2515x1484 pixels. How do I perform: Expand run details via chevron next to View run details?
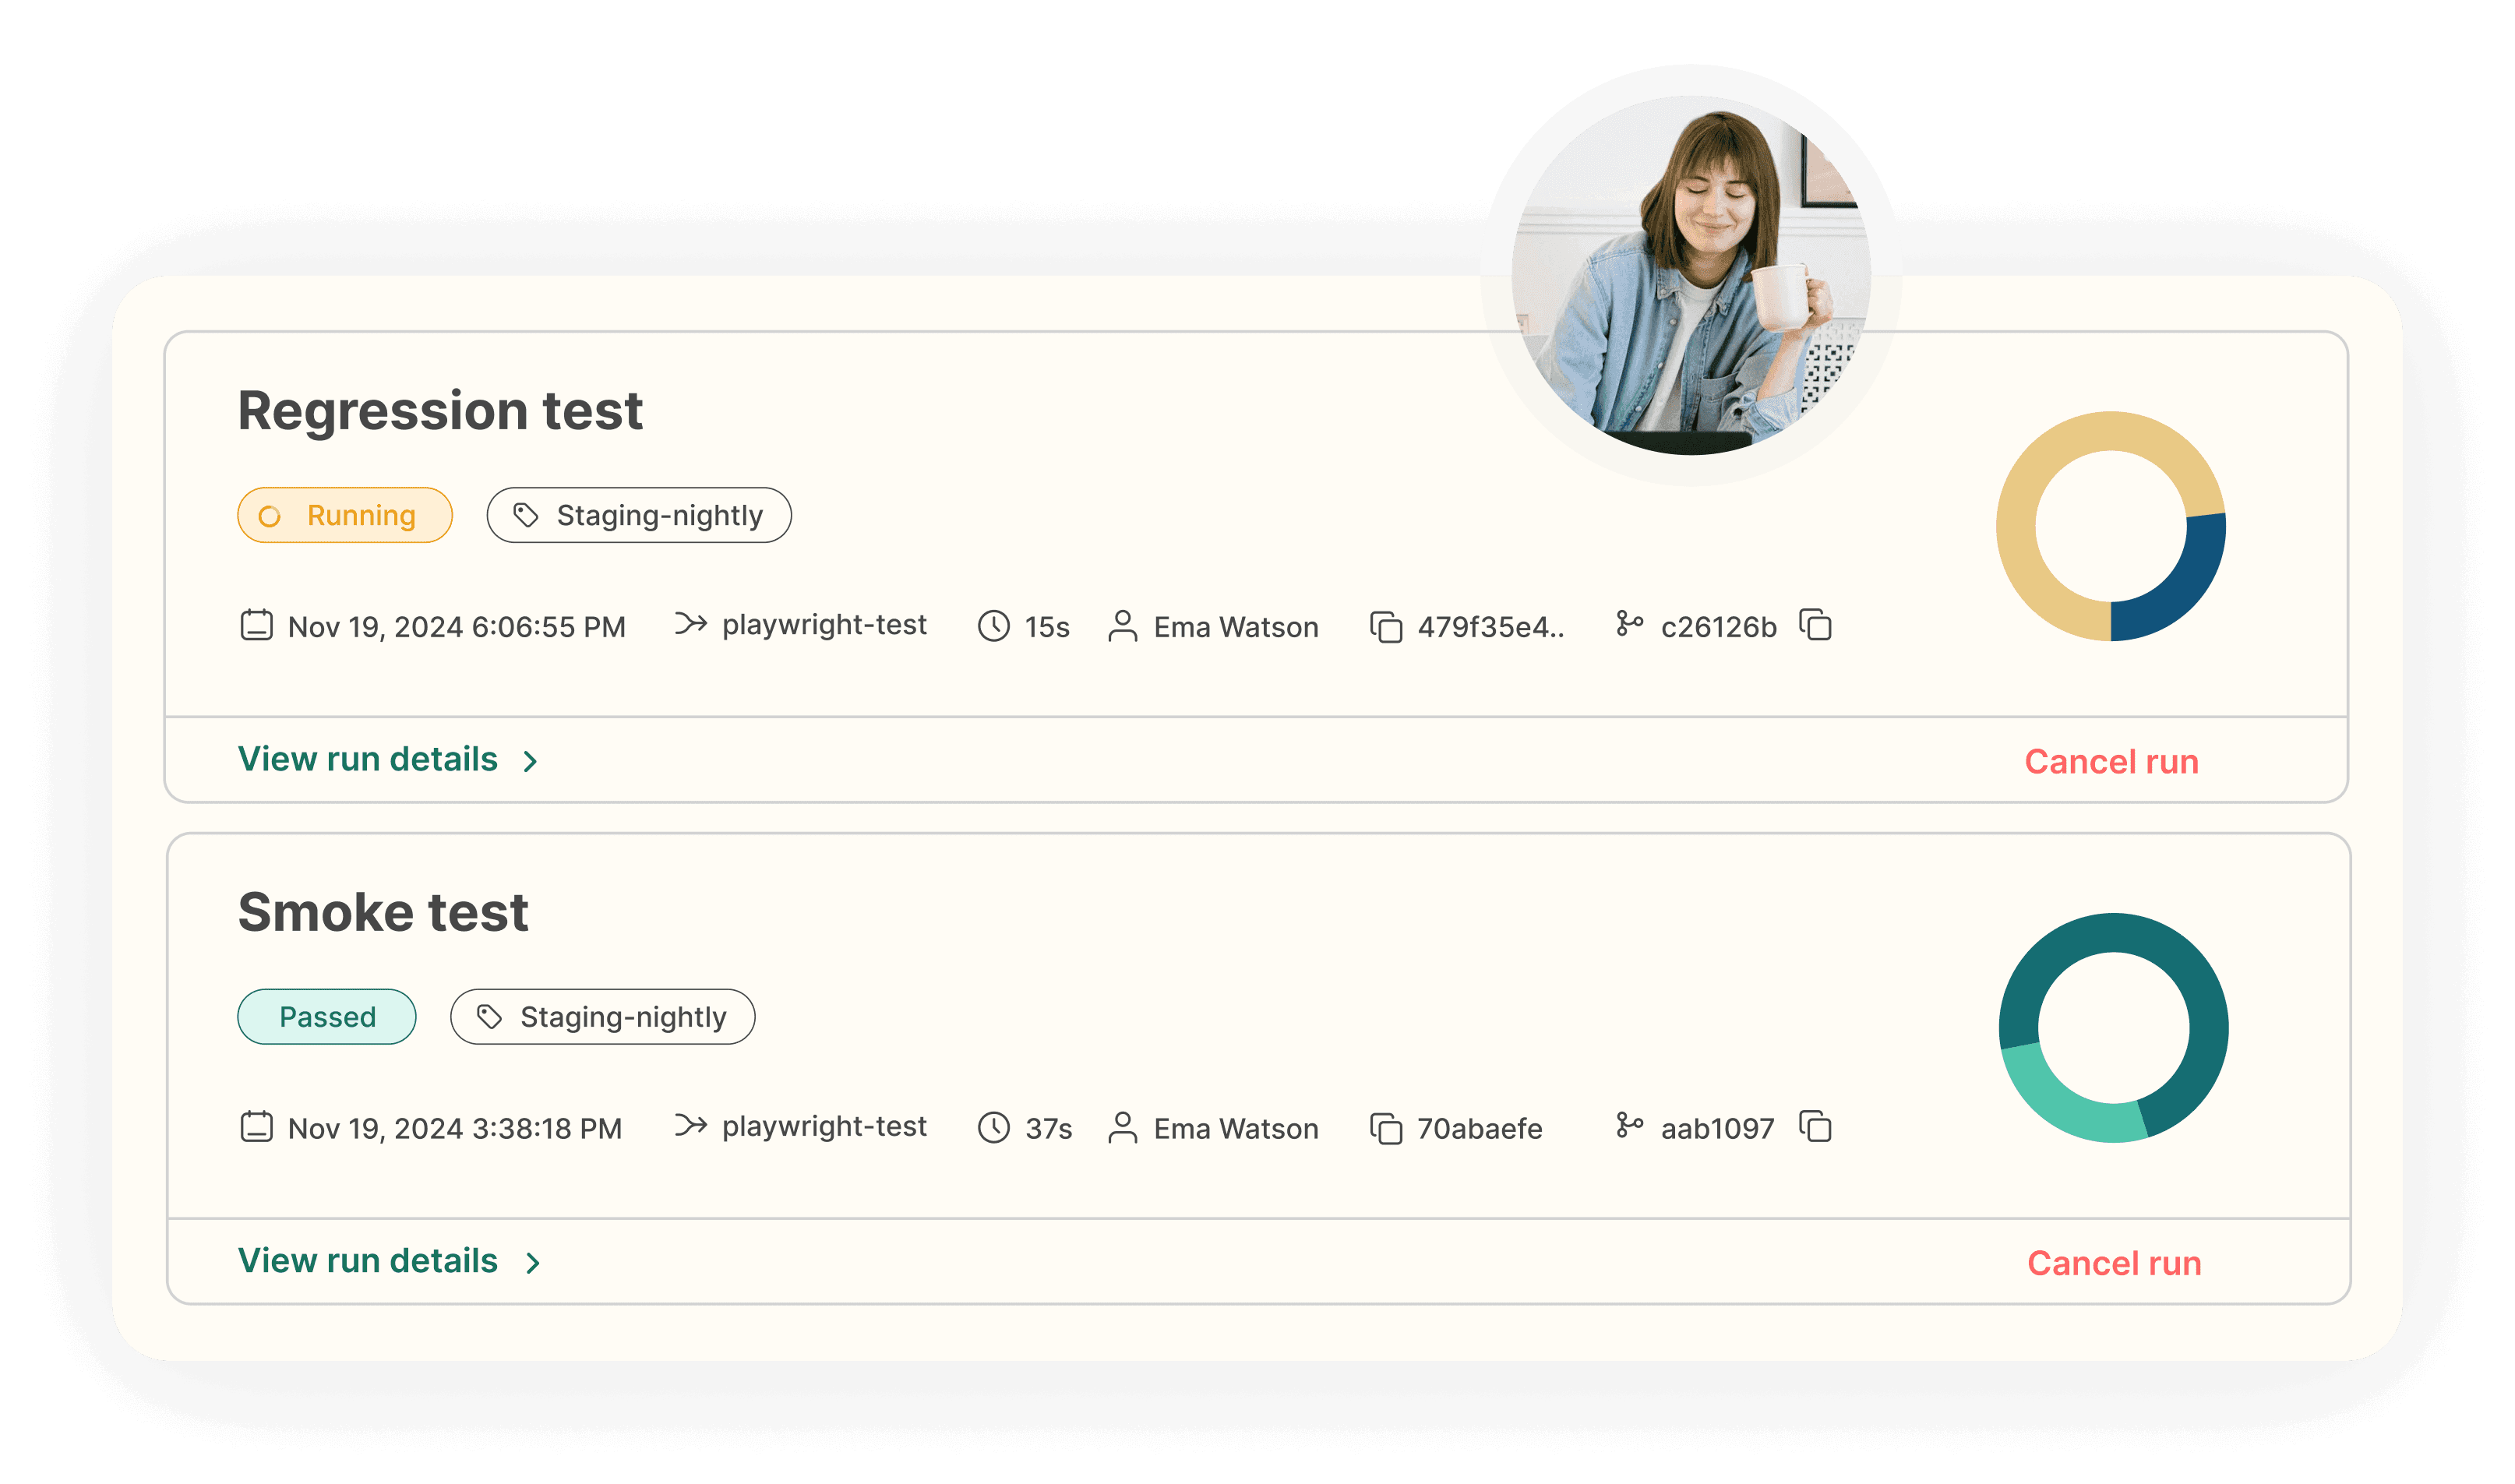pyautogui.click(x=531, y=760)
